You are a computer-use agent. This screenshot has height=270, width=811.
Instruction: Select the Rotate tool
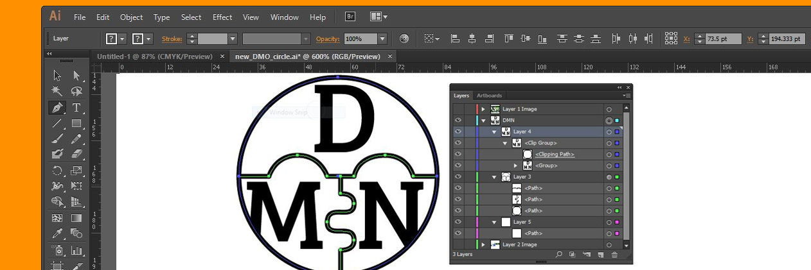tap(57, 171)
